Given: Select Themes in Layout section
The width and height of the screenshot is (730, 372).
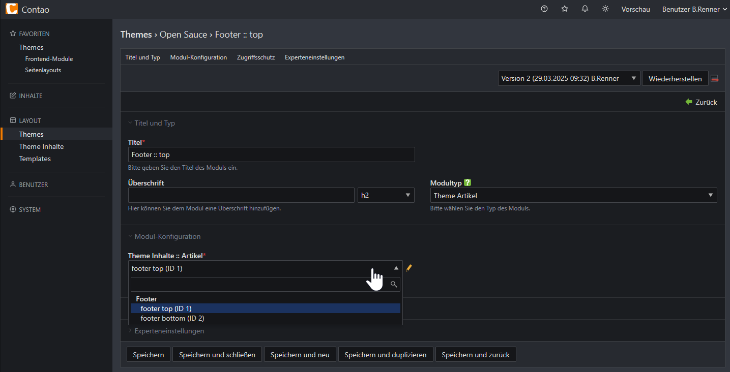Looking at the screenshot, I should point(32,134).
